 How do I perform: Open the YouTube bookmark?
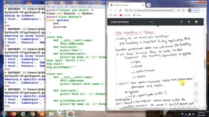click(125, 15)
